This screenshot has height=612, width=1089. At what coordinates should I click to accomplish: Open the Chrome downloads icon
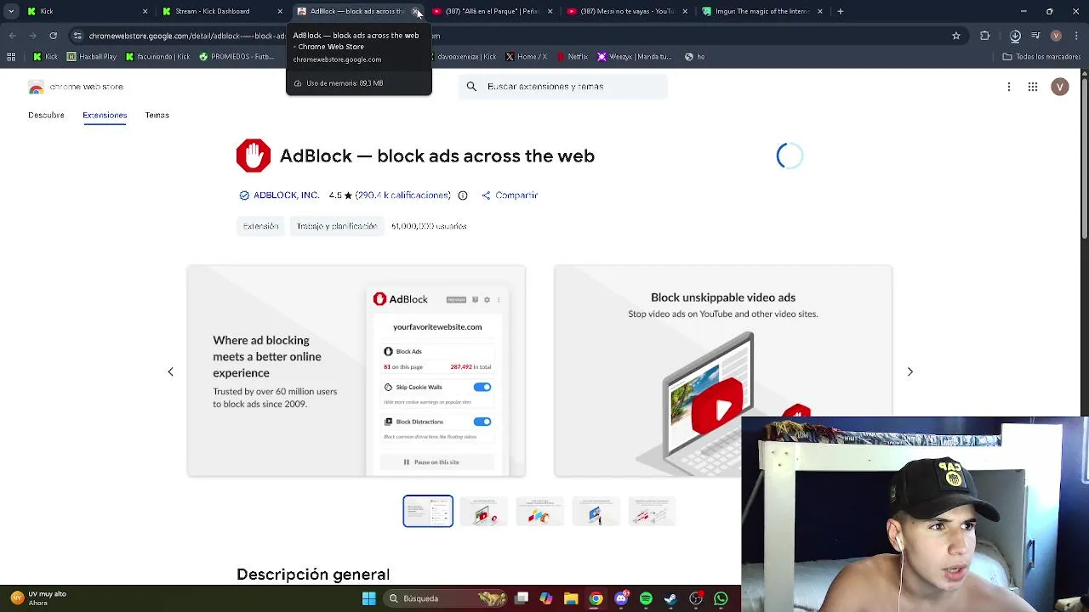pos(1015,36)
